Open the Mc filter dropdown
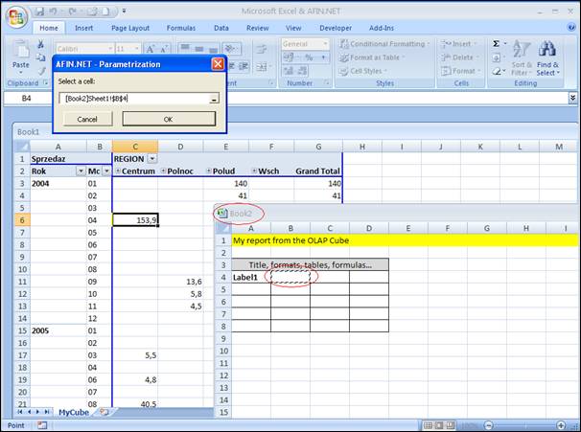The width and height of the screenshot is (581, 432). click(x=106, y=171)
